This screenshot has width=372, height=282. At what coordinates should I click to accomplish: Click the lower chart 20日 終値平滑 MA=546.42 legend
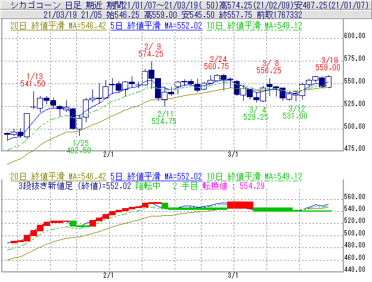coord(58,176)
